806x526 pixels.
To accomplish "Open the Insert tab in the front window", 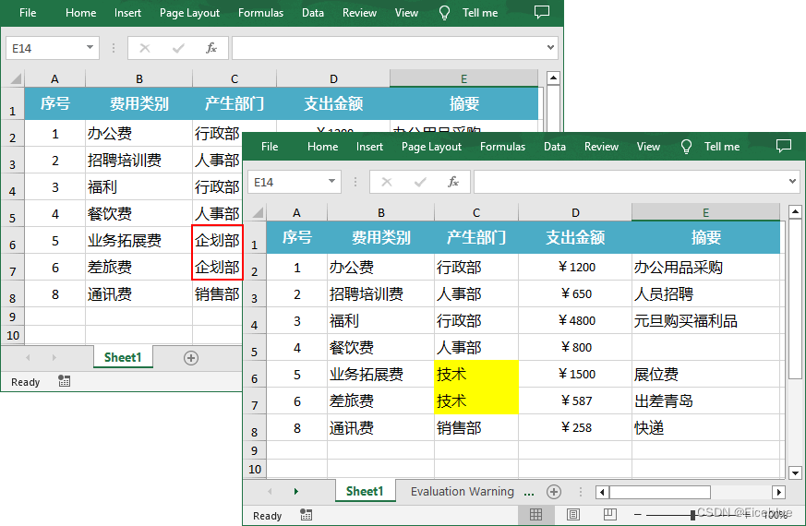I will click(369, 147).
